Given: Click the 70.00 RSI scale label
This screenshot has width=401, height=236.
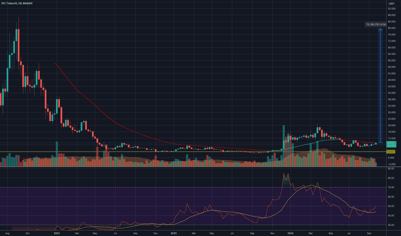Looking at the screenshot, I should pos(392,187).
